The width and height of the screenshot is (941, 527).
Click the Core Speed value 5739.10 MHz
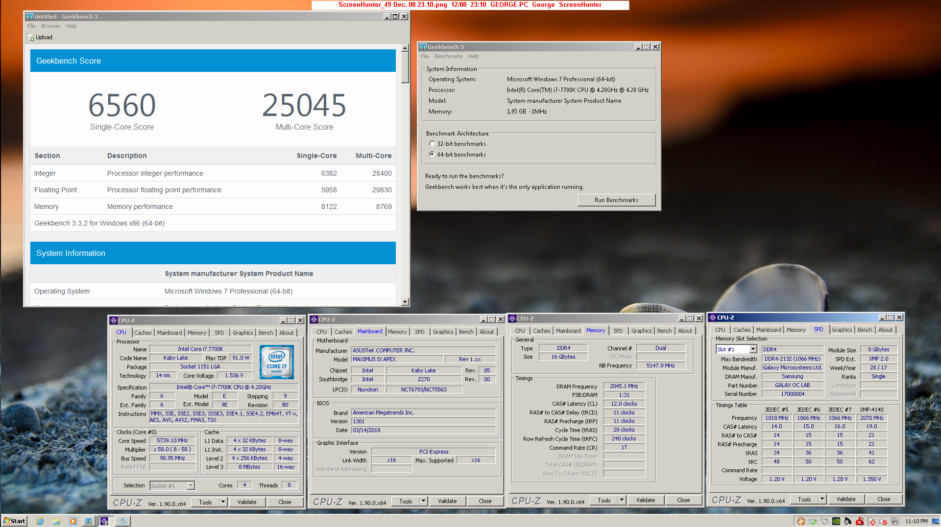click(172, 441)
